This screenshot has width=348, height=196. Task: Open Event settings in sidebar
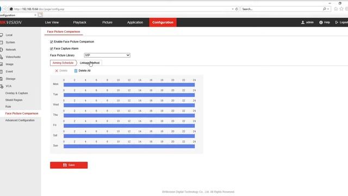point(9,71)
